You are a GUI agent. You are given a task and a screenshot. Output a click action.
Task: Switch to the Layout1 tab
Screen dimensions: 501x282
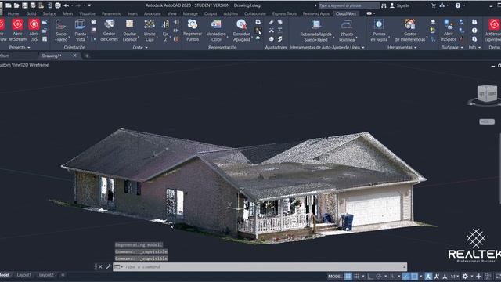click(x=24, y=275)
